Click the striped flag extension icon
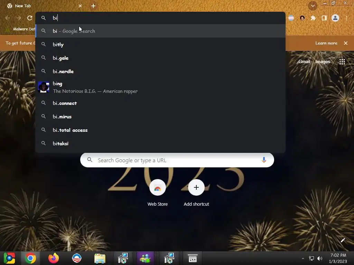The image size is (354, 265). pos(291,18)
